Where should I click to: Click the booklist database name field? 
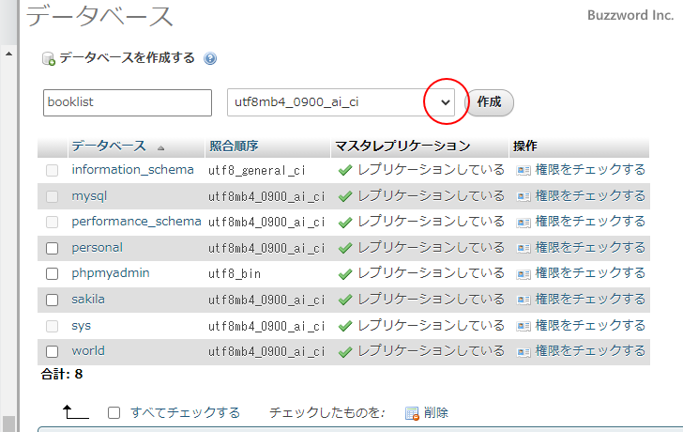128,103
